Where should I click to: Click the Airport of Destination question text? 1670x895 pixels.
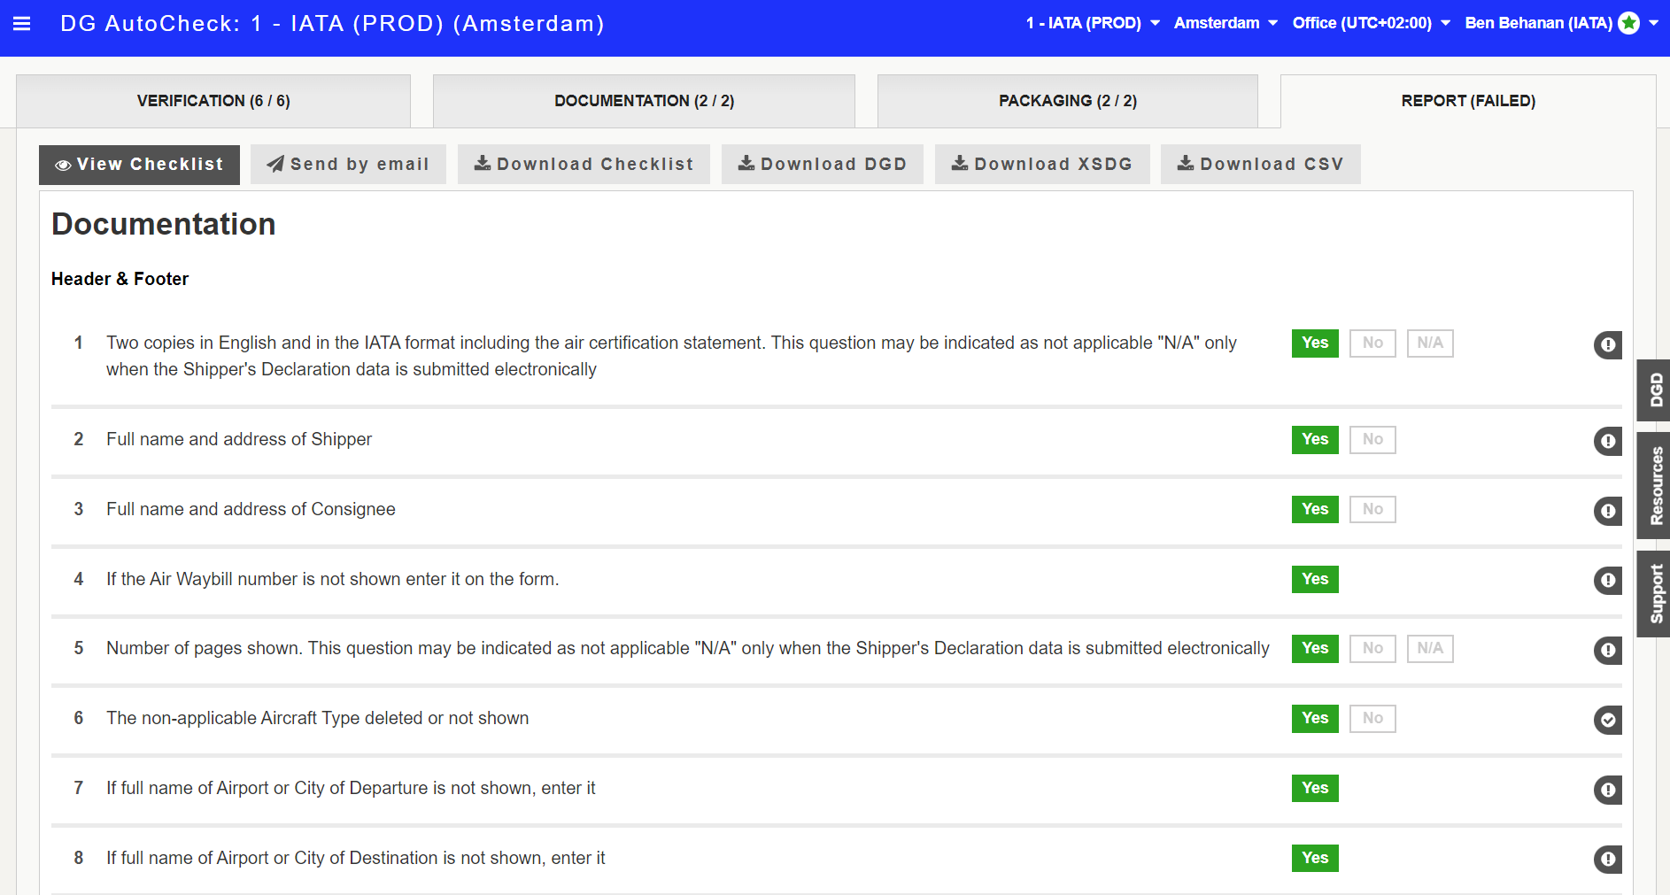[x=356, y=858]
